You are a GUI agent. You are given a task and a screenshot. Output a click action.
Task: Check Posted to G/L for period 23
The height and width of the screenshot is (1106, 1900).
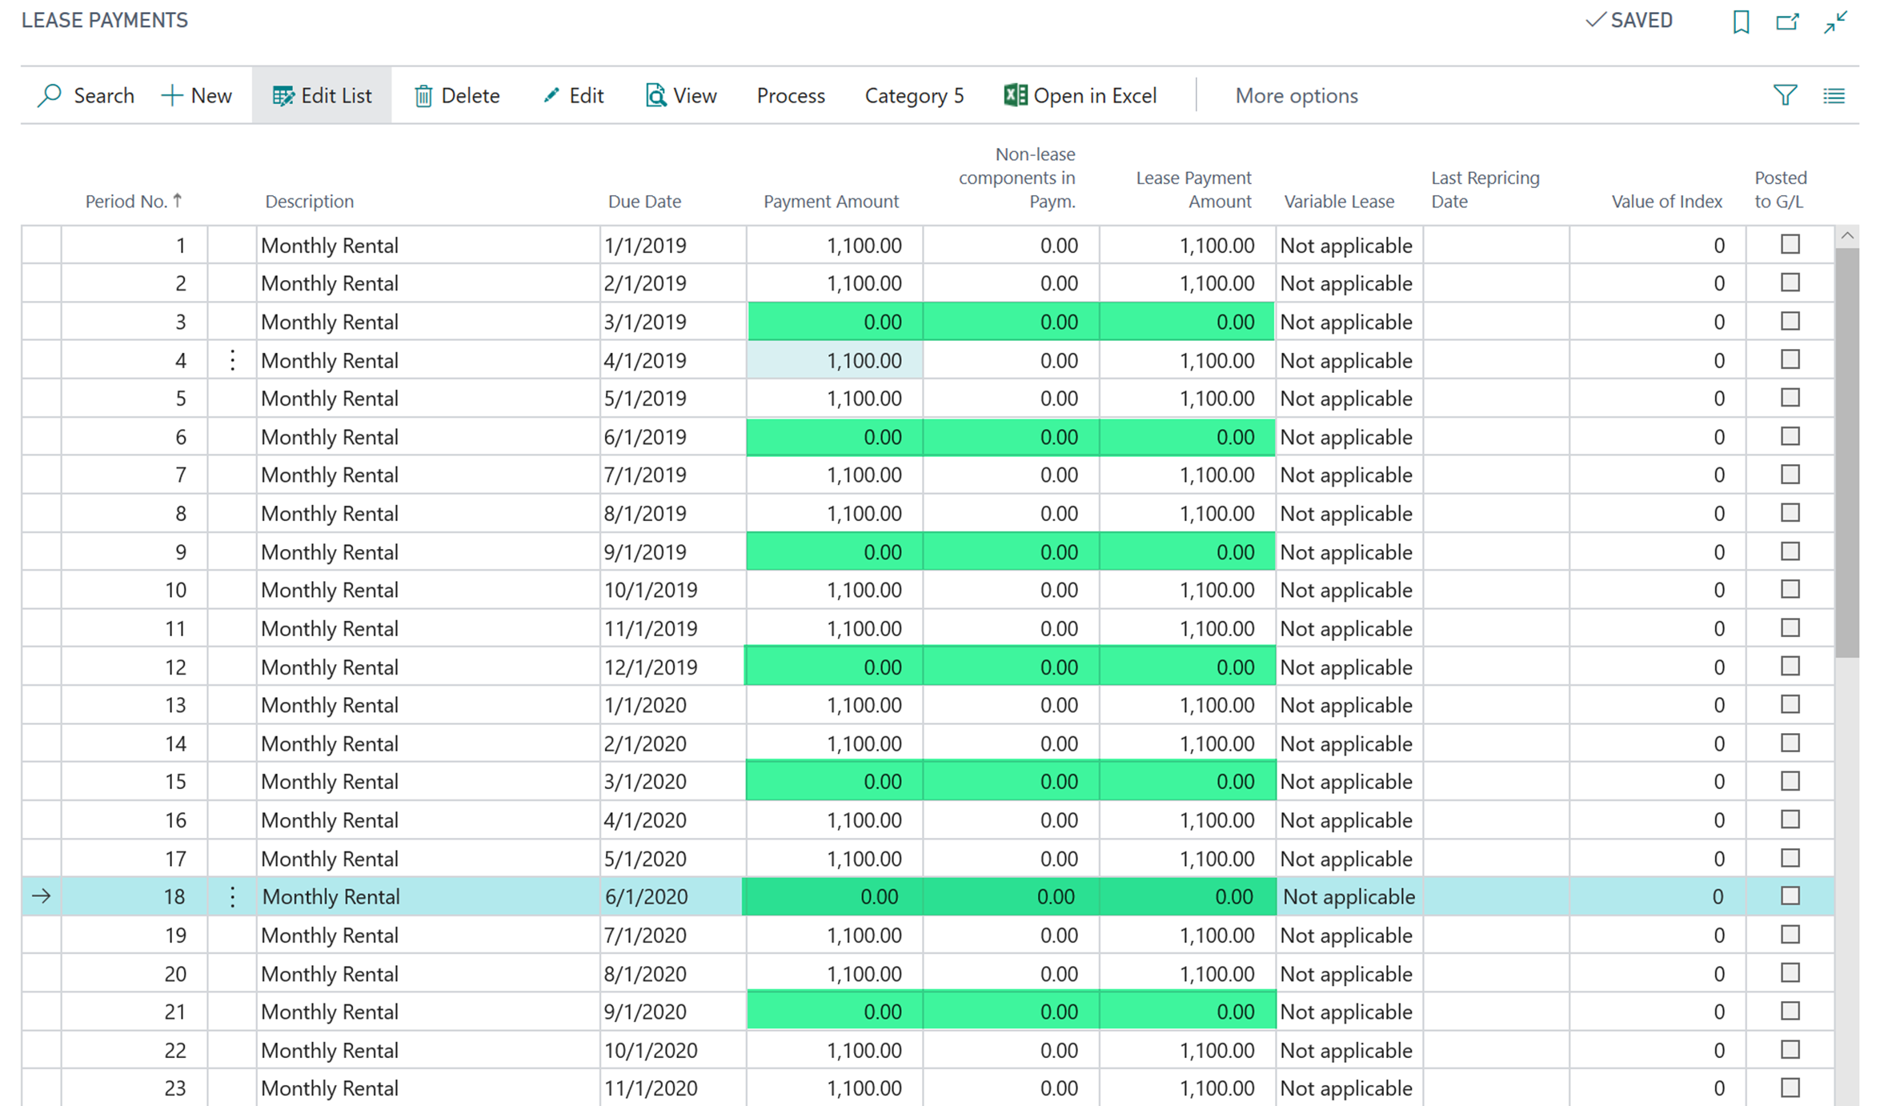(1790, 1088)
